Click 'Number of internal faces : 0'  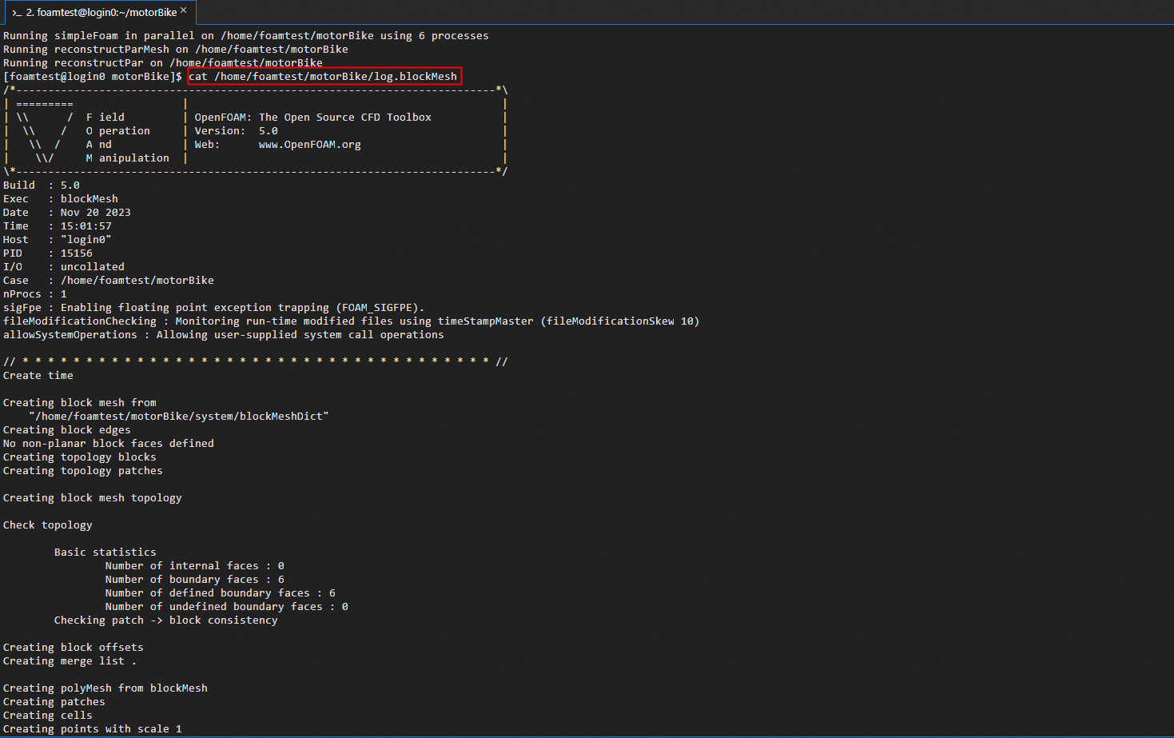click(x=195, y=566)
